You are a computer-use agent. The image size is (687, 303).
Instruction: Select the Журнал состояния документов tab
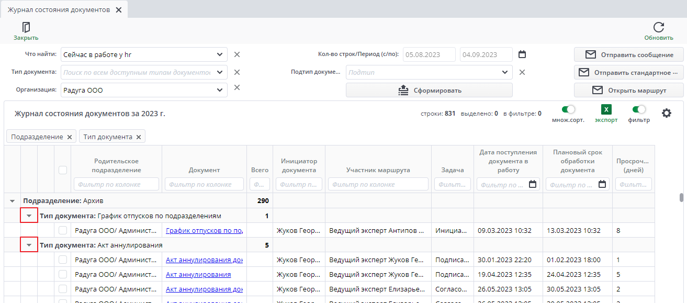(59, 10)
